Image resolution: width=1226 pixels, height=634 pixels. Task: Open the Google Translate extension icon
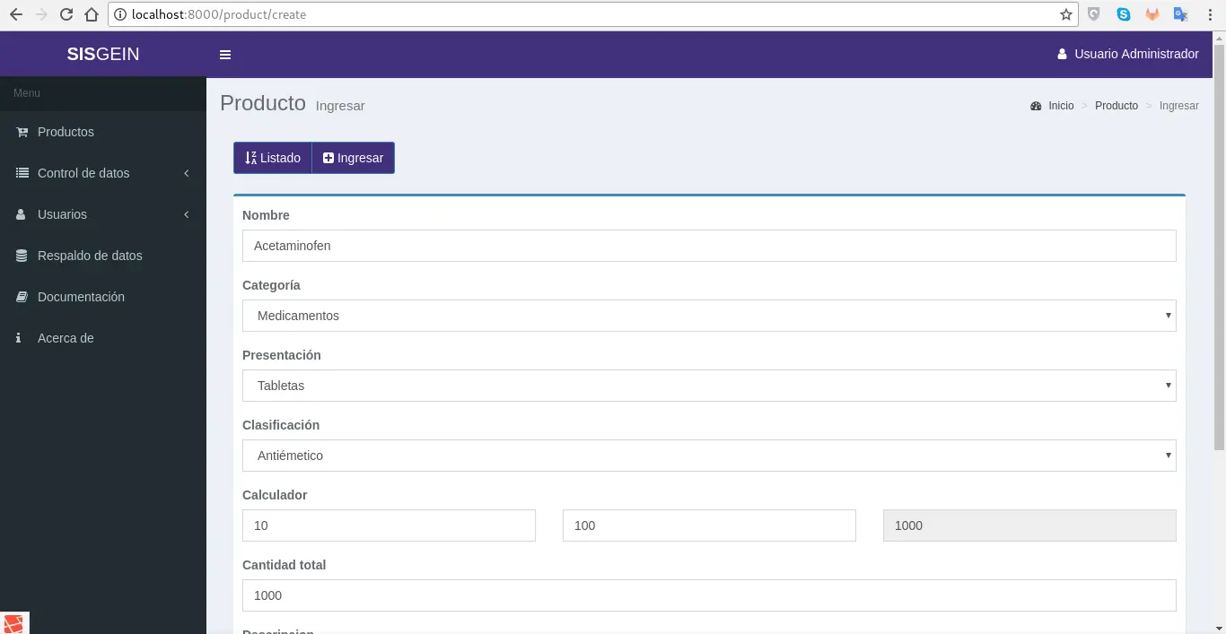(x=1180, y=14)
